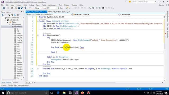Open the Error List tab
169x95 pixels.
(x=4, y=85)
